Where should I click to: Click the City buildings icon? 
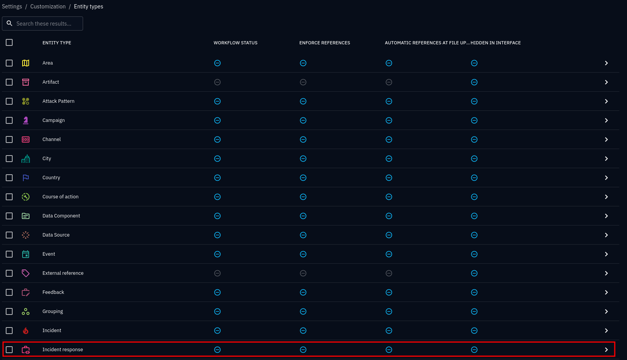tap(26, 159)
